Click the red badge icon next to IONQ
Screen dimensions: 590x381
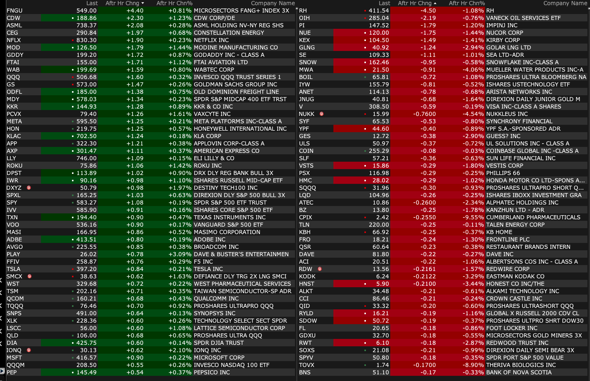tap(29, 350)
